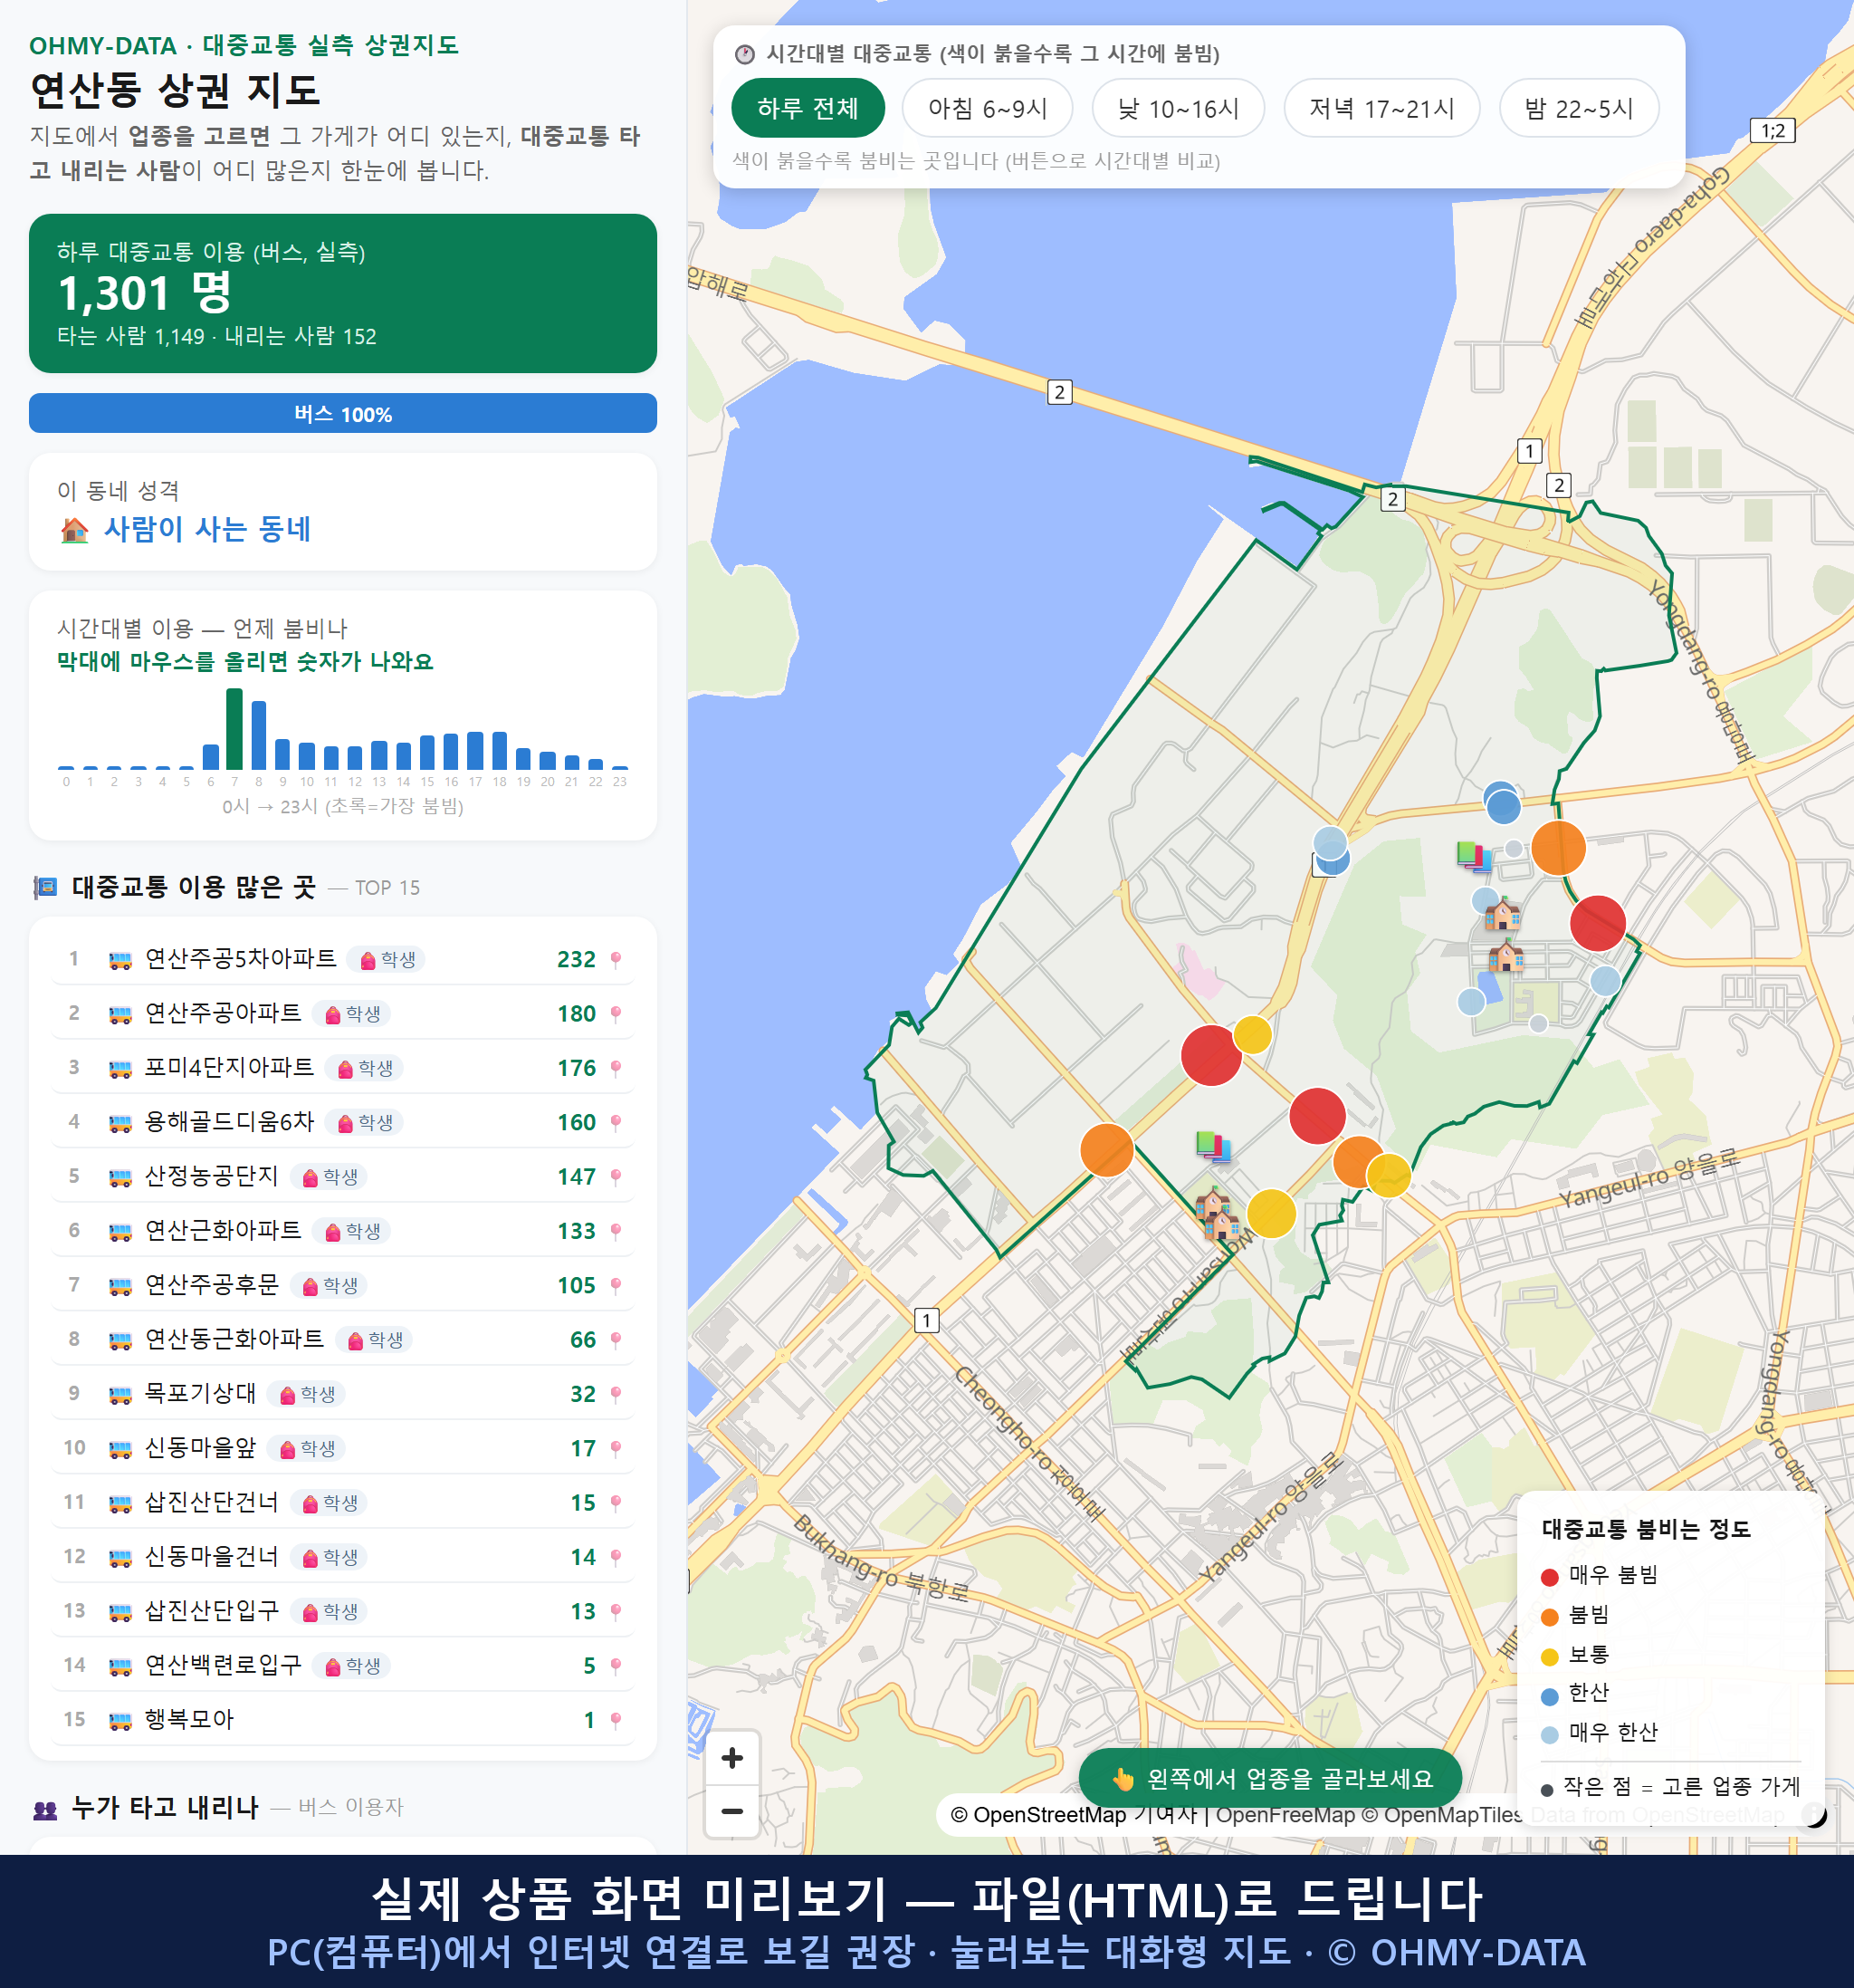1854x1988 pixels.
Task: Click the pin icon for 연산주공후문
Action: click(x=616, y=1285)
